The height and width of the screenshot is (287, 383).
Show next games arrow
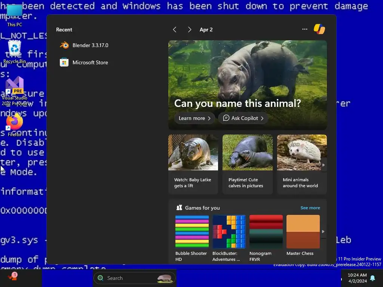[x=324, y=232]
